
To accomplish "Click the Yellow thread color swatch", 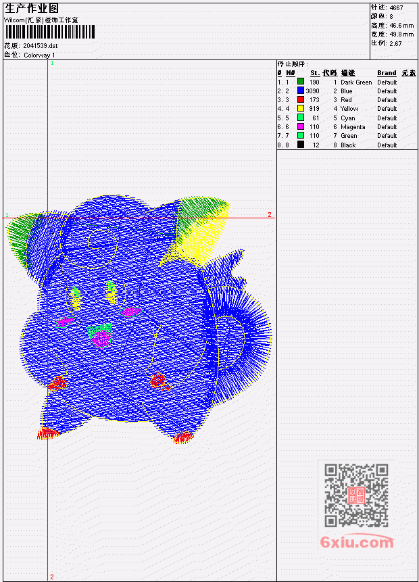I will (x=301, y=108).
